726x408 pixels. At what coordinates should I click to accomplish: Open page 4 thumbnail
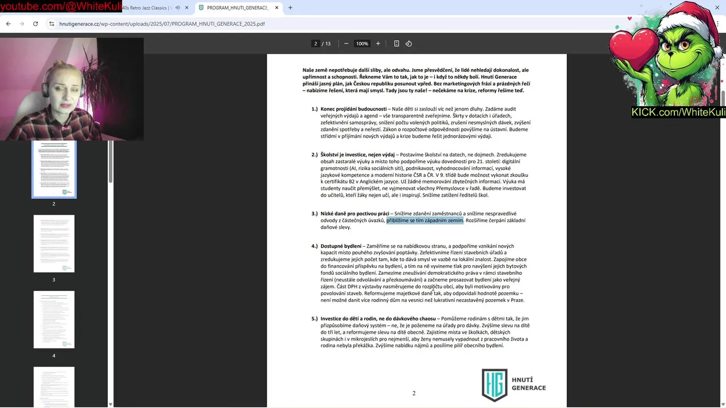[x=54, y=320]
